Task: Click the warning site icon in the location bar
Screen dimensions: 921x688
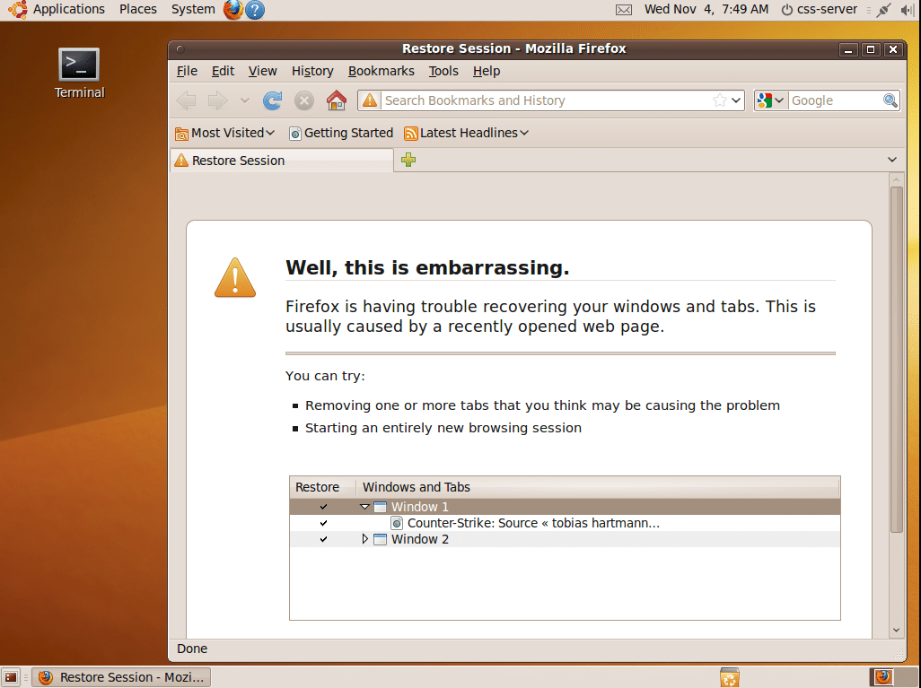Action: 370,100
